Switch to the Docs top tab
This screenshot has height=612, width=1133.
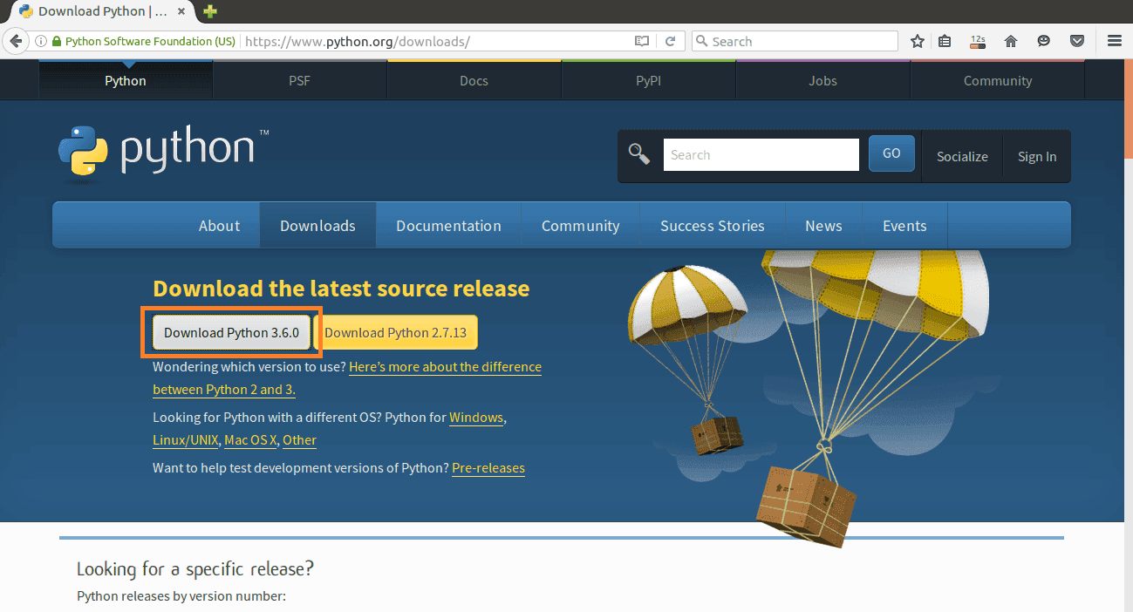tap(474, 80)
